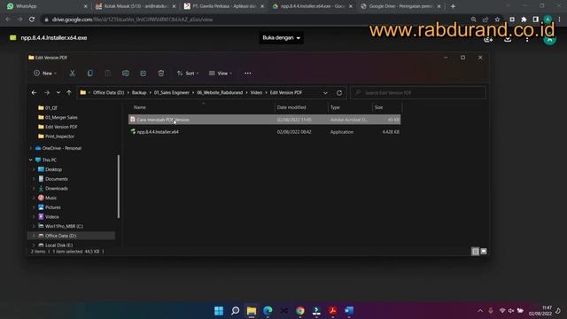Collapse the This PC tree node
Image resolution: width=567 pixels, height=319 pixels.
coord(31,159)
